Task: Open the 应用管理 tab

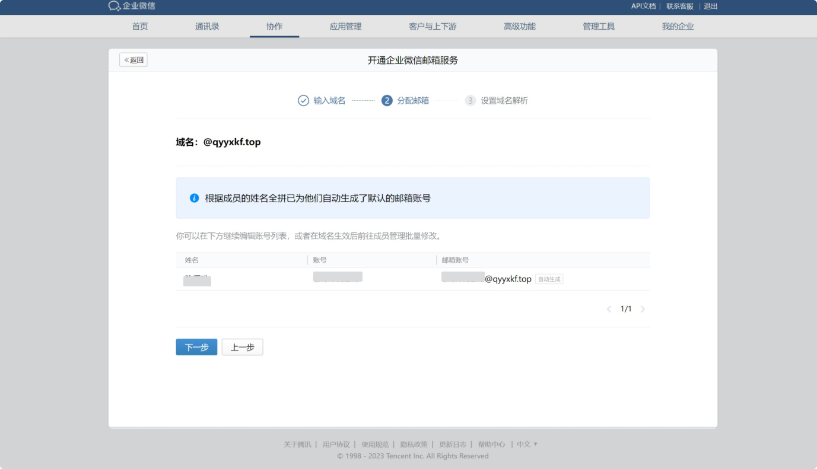Action: click(x=345, y=27)
